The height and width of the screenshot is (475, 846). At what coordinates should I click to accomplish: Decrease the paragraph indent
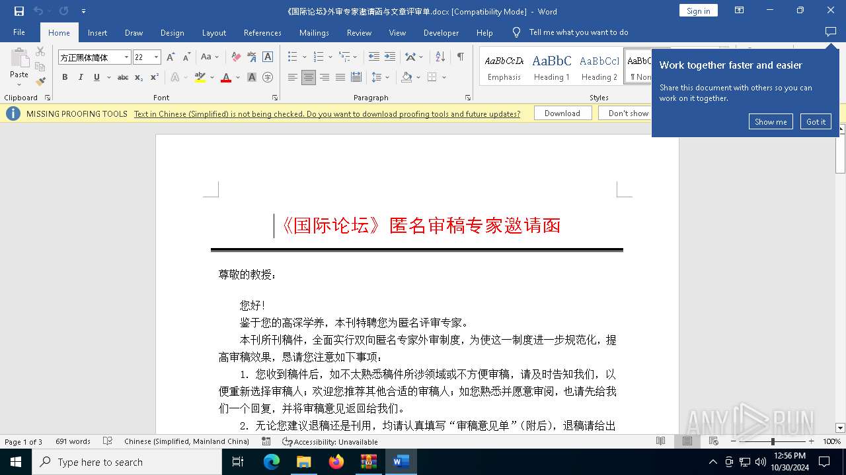[x=374, y=57]
